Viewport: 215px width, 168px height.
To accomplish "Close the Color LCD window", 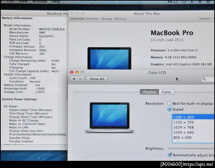I will pyautogui.click(x=72, y=72).
